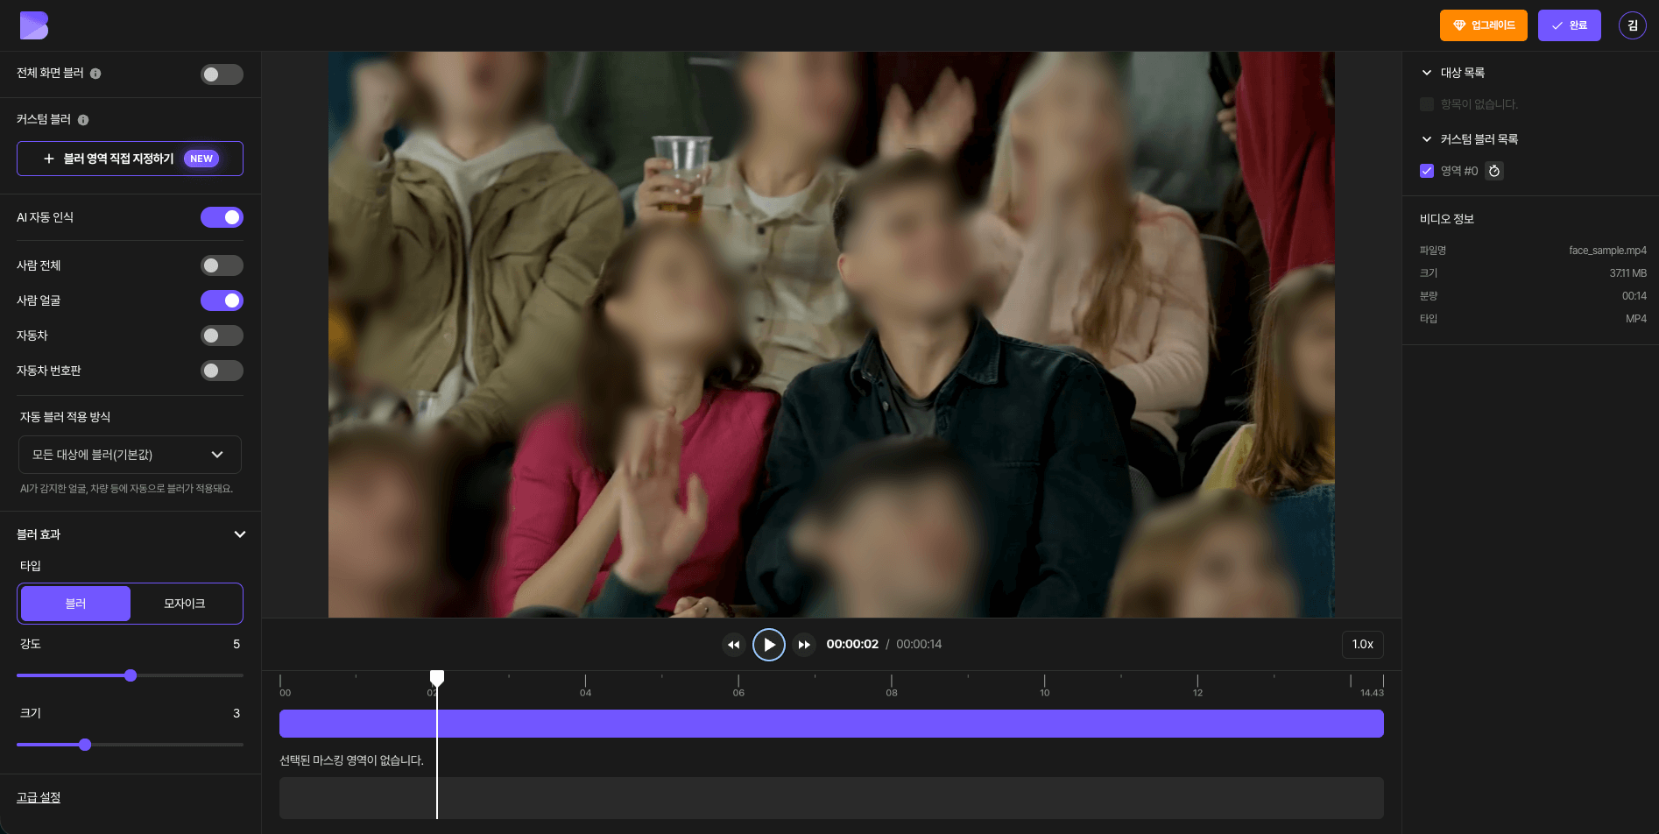Click the 완료 button in top bar
This screenshot has width=1659, height=834.
(1569, 25)
